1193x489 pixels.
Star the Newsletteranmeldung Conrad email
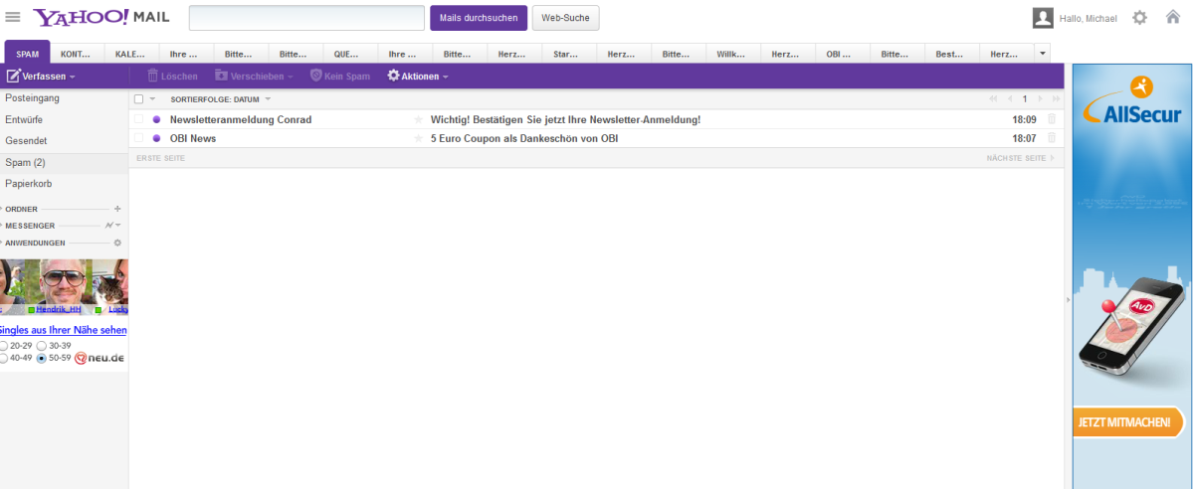coord(418,119)
